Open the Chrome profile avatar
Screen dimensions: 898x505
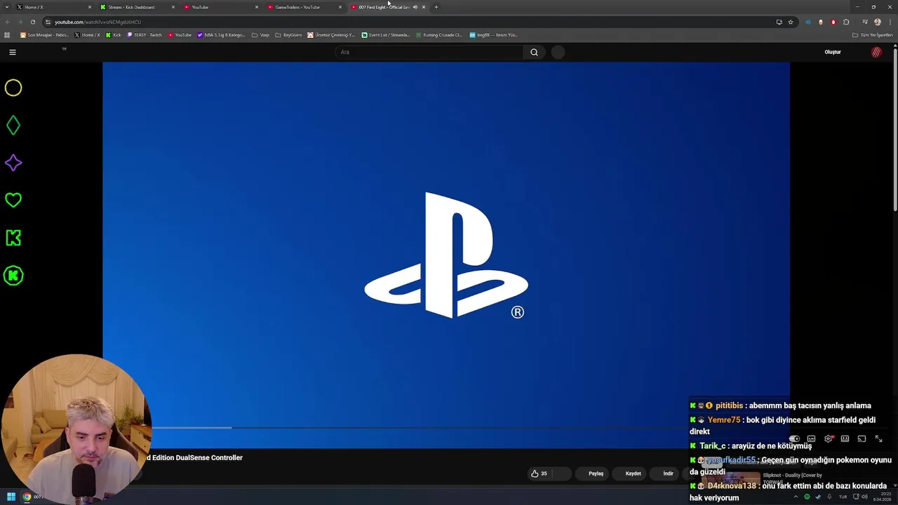(877, 22)
